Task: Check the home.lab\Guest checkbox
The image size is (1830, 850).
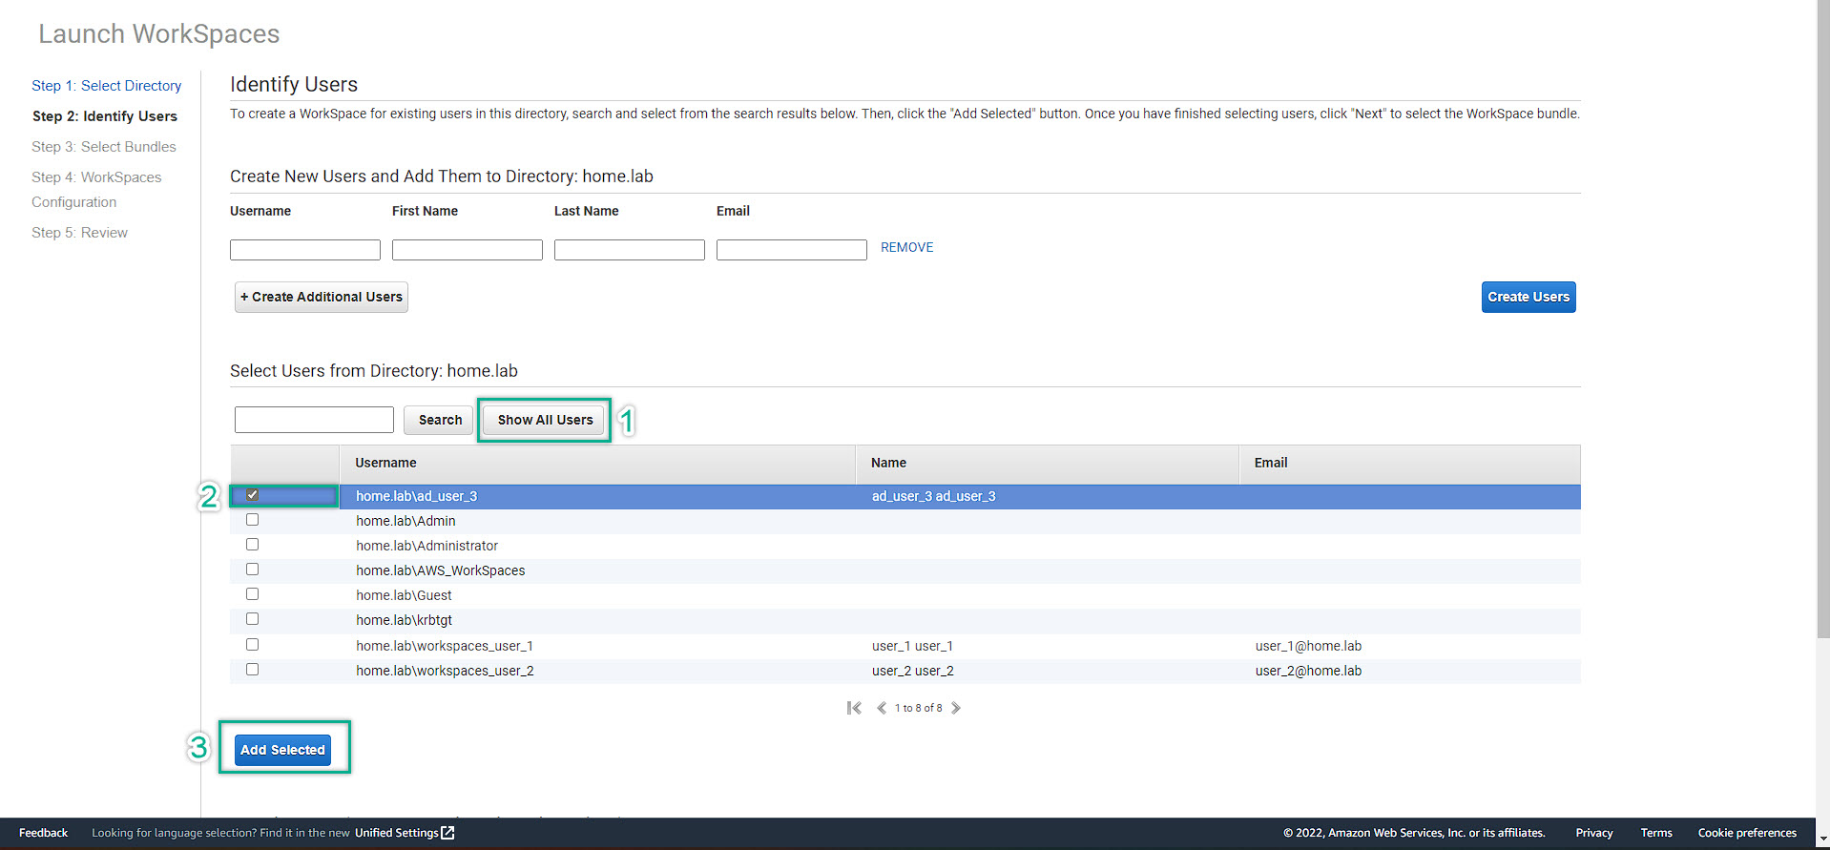Action: coord(252,594)
